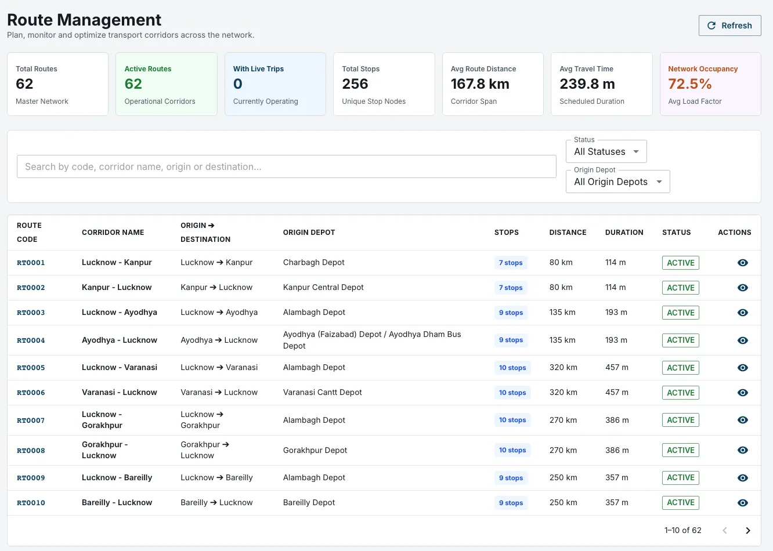Open route code RT0001
The width and height of the screenshot is (773, 551).
(31, 263)
